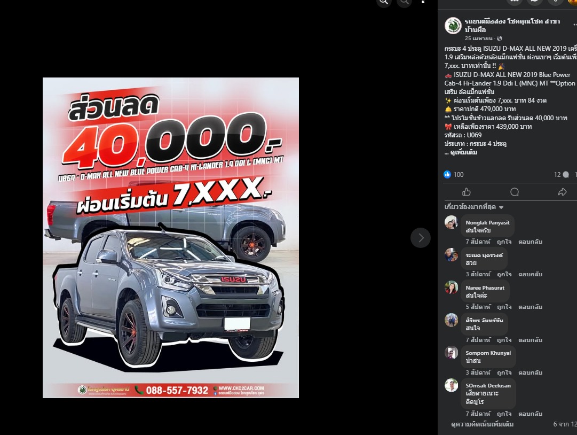Open Naree Phasurat's avatar

pyautogui.click(x=451, y=288)
